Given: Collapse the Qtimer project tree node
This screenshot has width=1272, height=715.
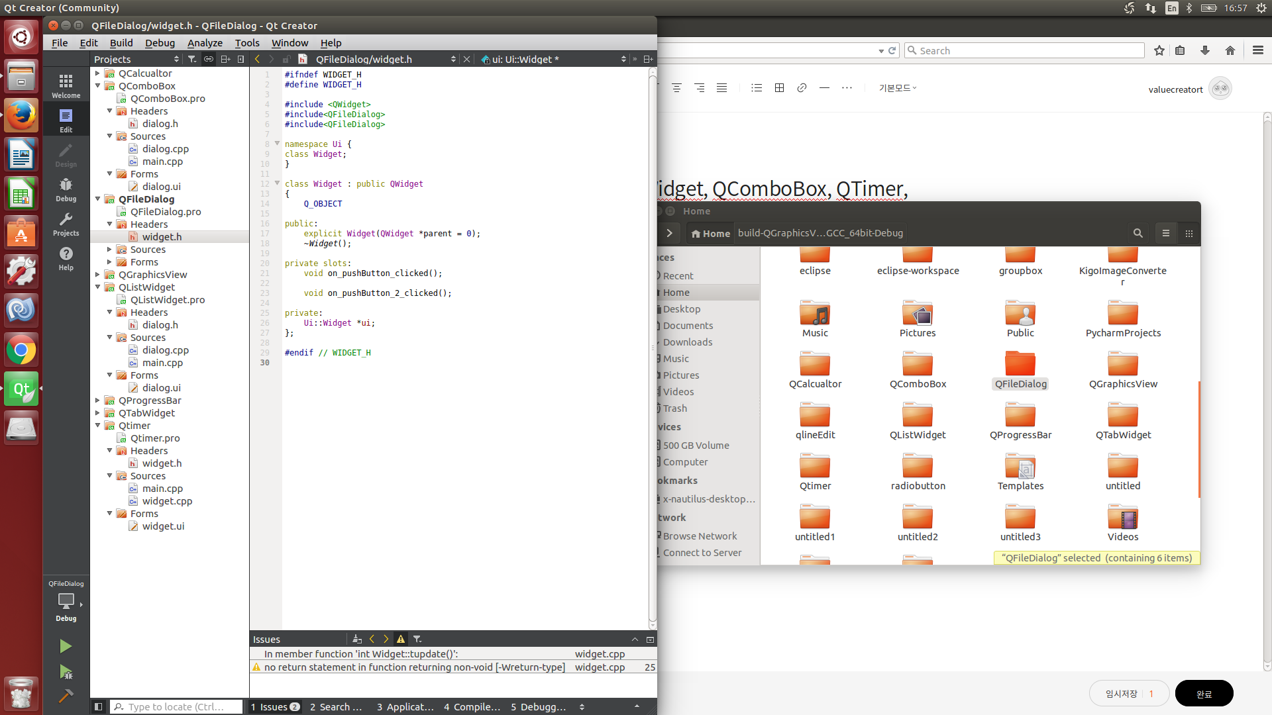Looking at the screenshot, I should (x=97, y=425).
